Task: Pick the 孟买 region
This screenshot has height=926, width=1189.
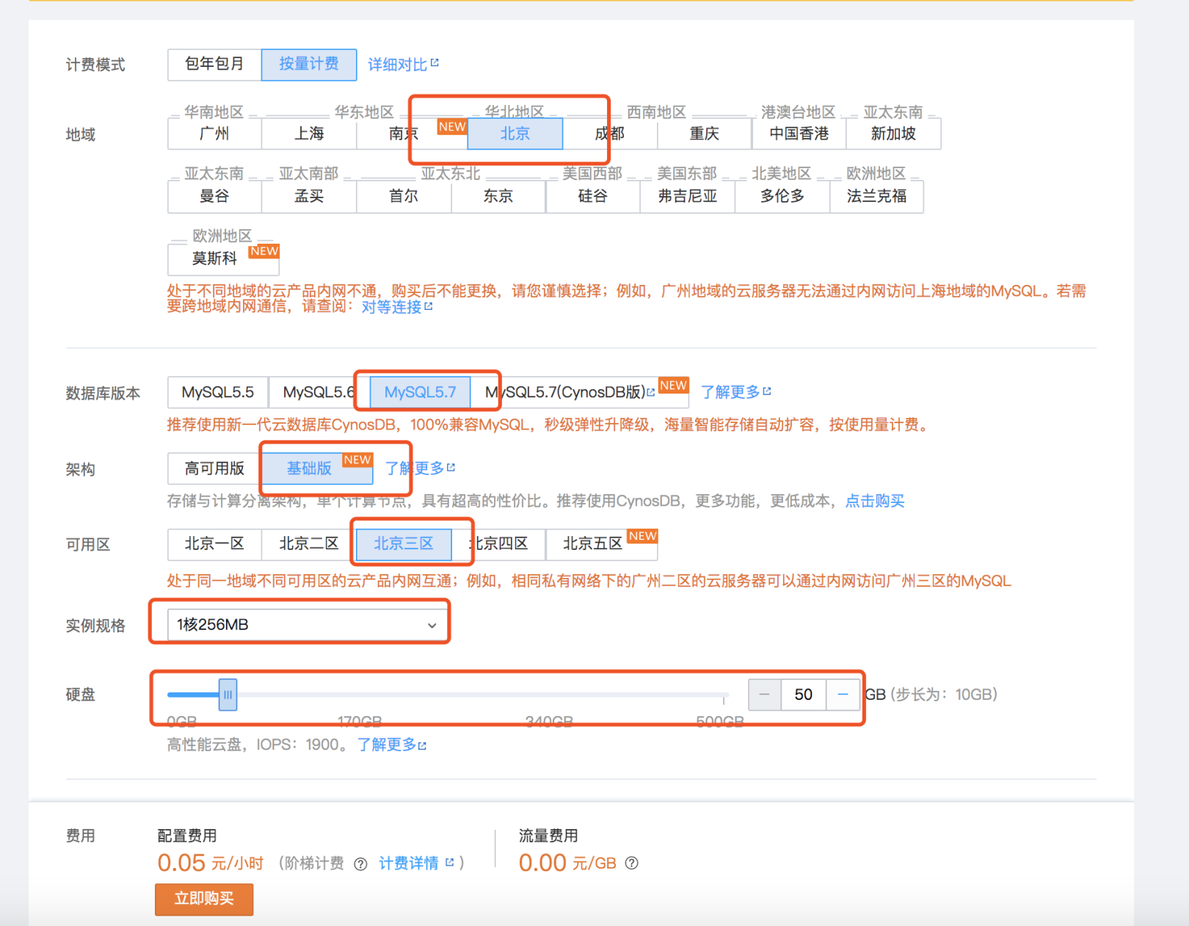Action: 309,196
